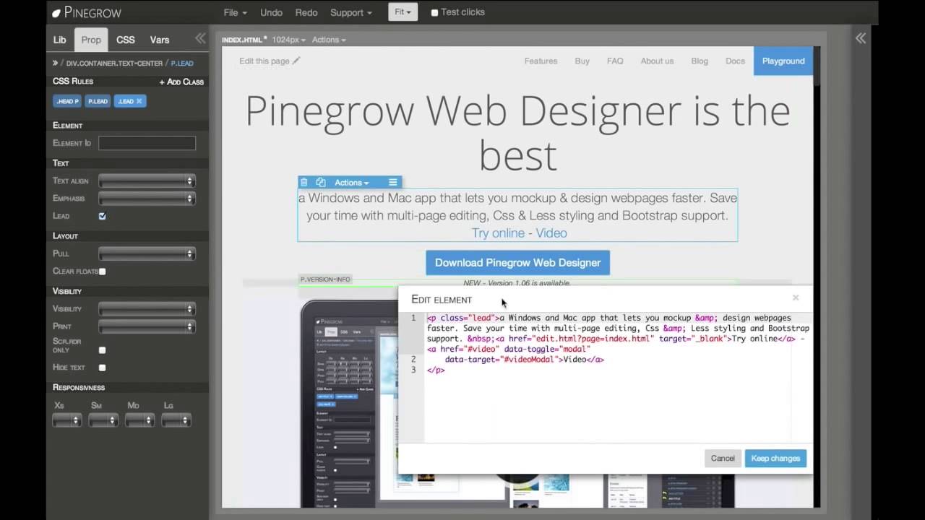
Task: Select the P.LEAD rule tag
Action: 98,101
